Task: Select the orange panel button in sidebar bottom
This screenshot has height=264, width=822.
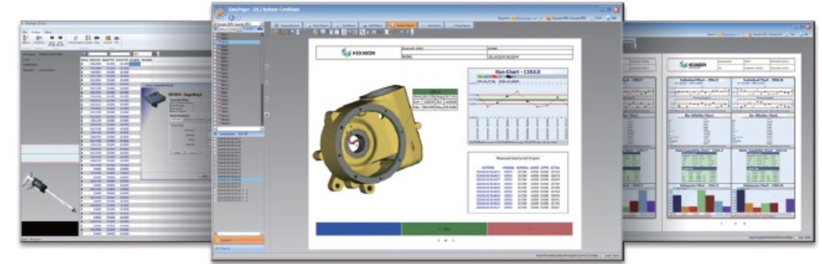Action: [x=238, y=238]
